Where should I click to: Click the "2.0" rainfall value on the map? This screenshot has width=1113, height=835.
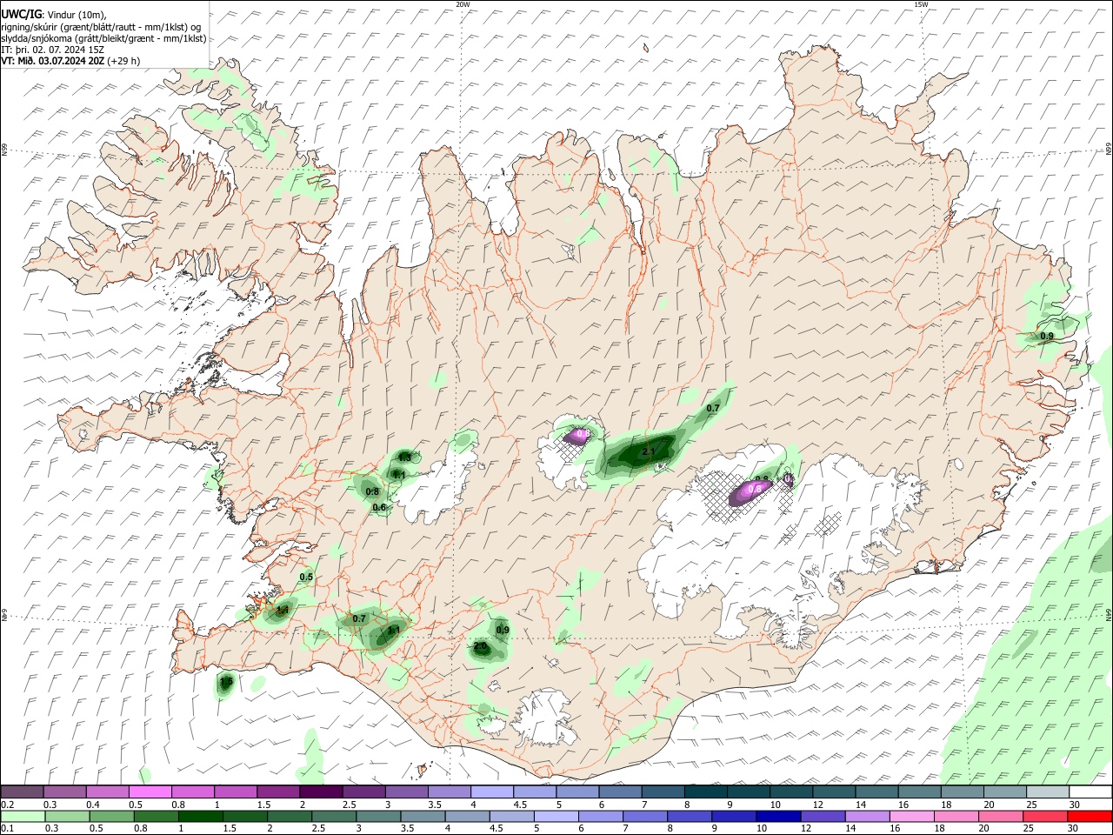click(x=480, y=646)
